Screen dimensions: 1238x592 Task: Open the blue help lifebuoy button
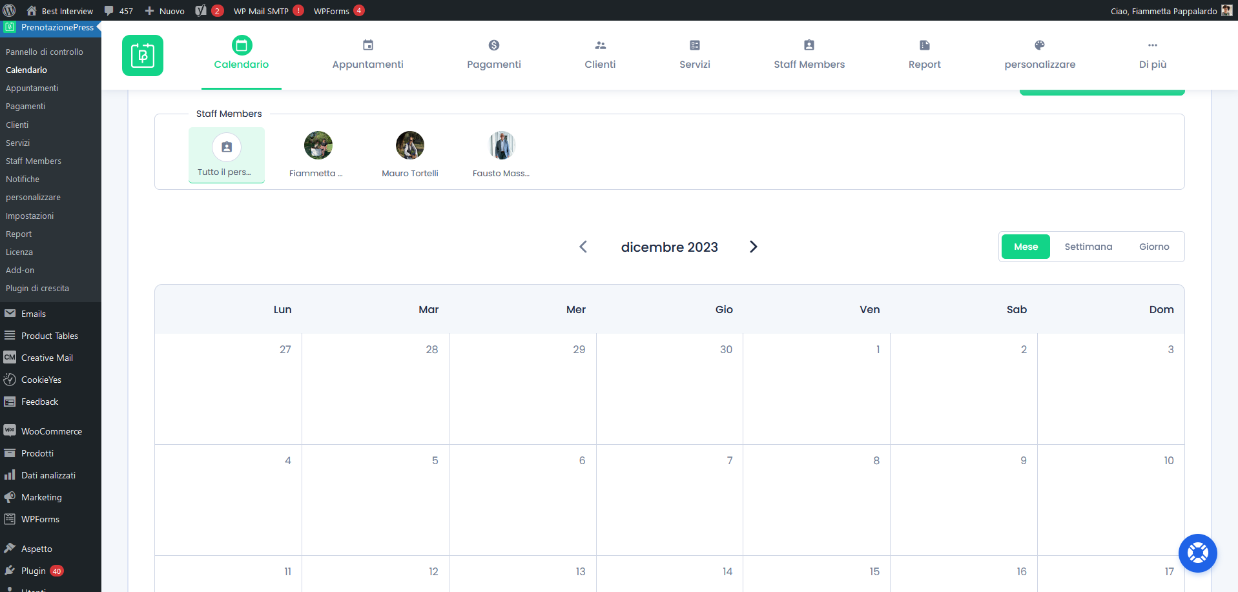point(1197,553)
